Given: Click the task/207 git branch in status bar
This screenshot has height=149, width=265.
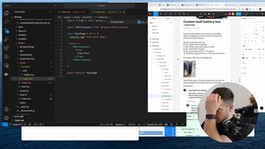Looking at the screenshot, I should pos(16,124).
